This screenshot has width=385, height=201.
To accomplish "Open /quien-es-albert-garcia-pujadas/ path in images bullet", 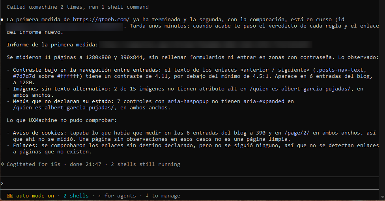I will pyautogui.click(x=300, y=89).
